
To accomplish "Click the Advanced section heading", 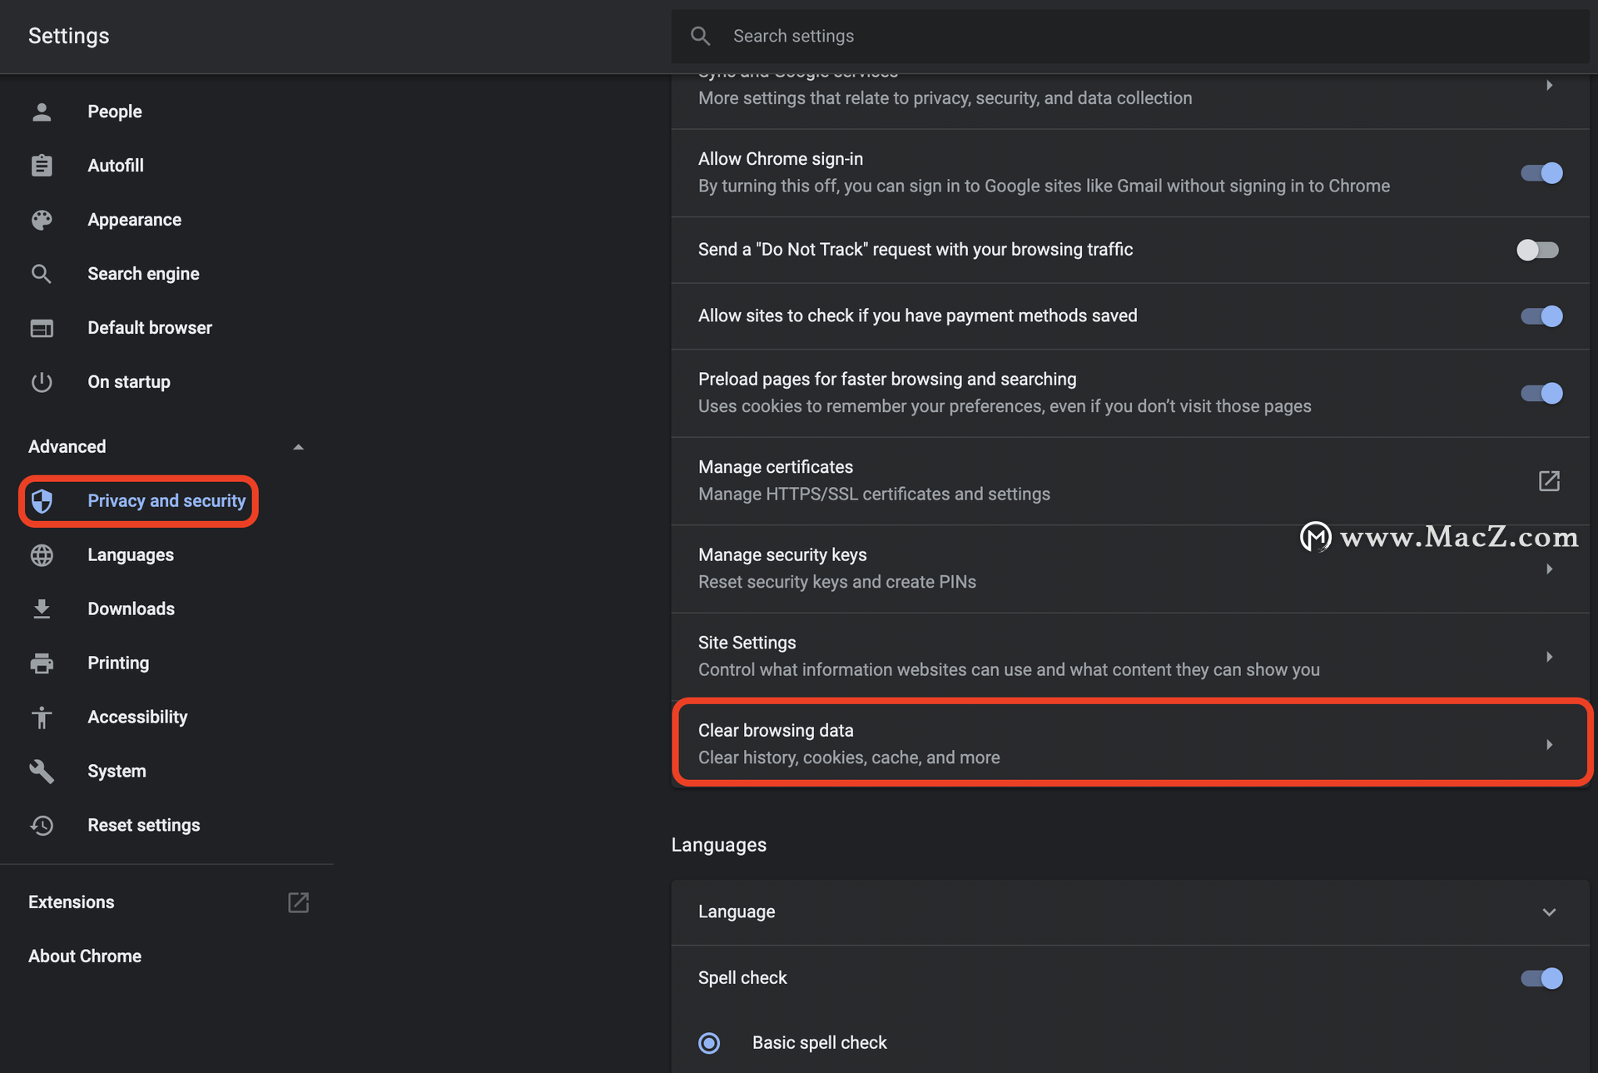I will pos(67,447).
